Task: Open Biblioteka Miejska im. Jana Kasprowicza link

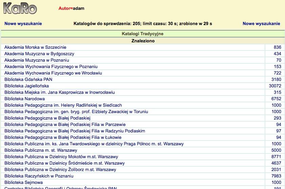Action: pyautogui.click(x=60, y=92)
